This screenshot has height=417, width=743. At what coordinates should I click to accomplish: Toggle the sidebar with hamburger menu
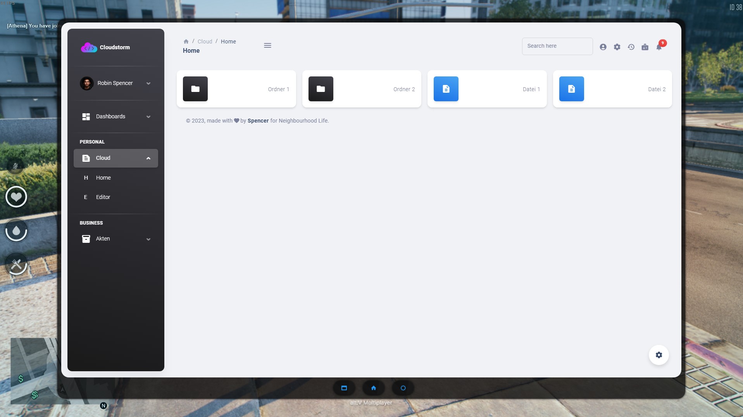267,45
